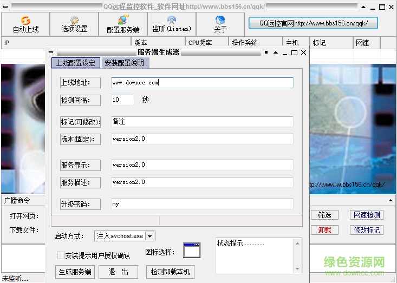This screenshot has height=283, width=397.
Task: Click the 上线地址 input field
Action: (201, 82)
